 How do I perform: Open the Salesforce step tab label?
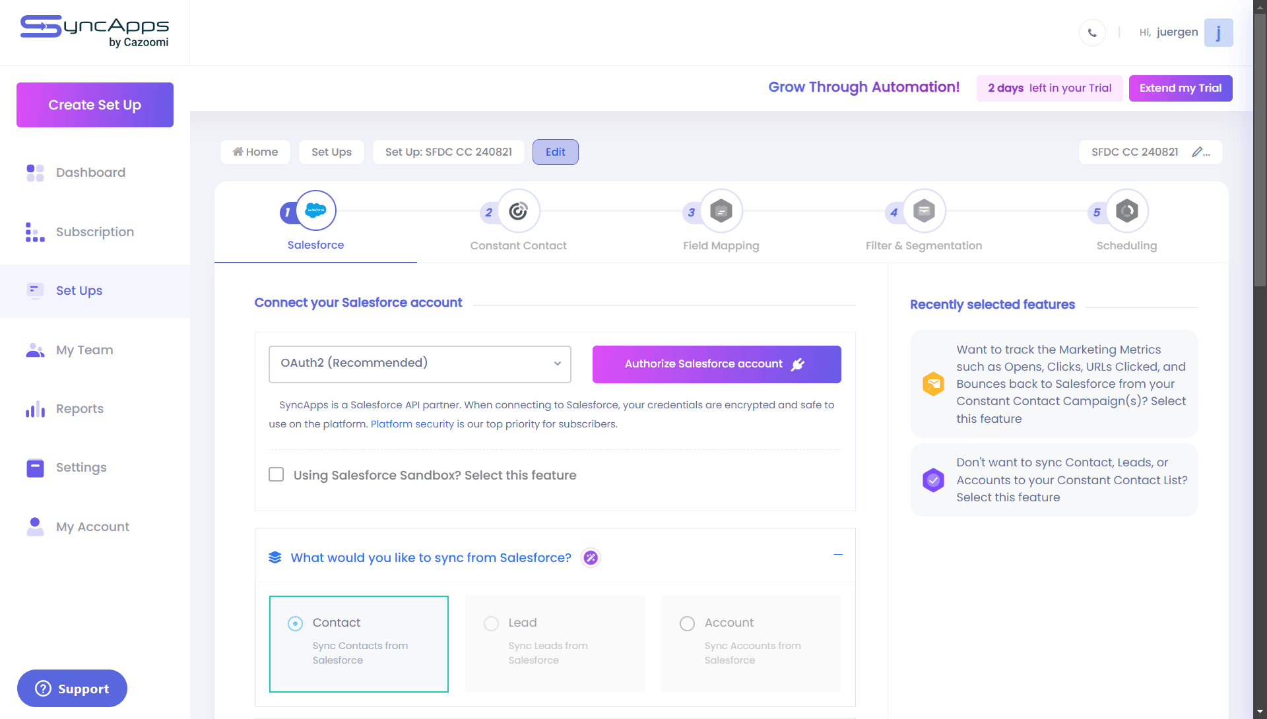(x=316, y=245)
